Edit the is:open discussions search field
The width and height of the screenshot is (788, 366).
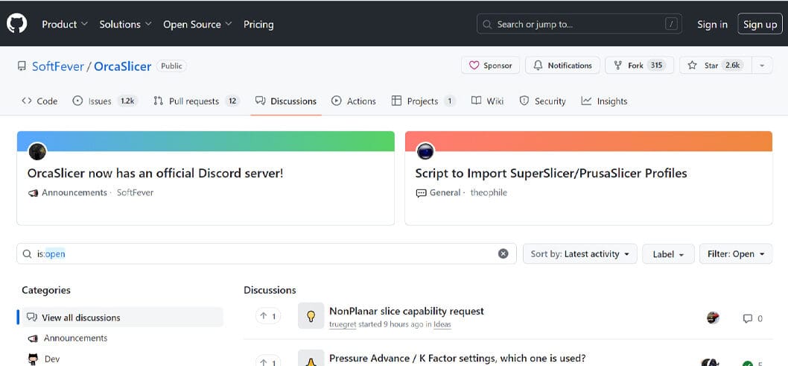267,254
